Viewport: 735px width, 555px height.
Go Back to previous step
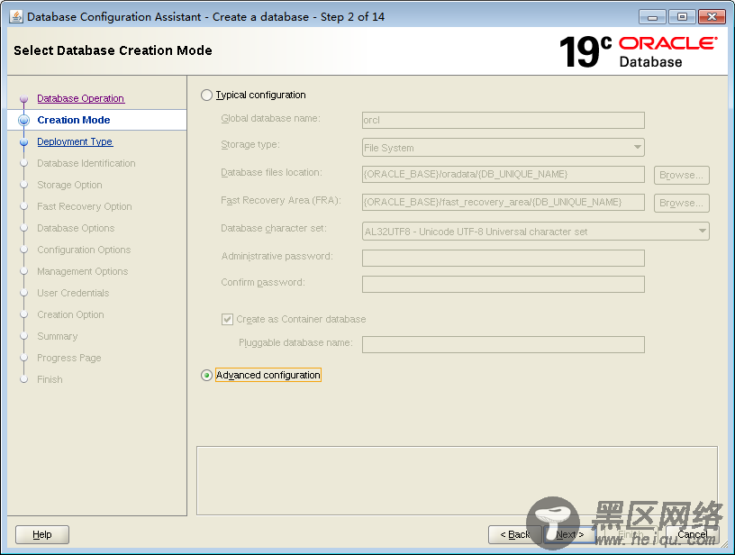pyautogui.click(x=514, y=534)
